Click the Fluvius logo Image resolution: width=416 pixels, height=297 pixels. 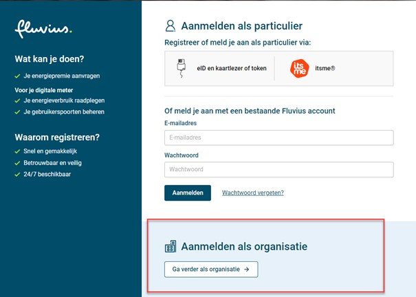[43, 30]
